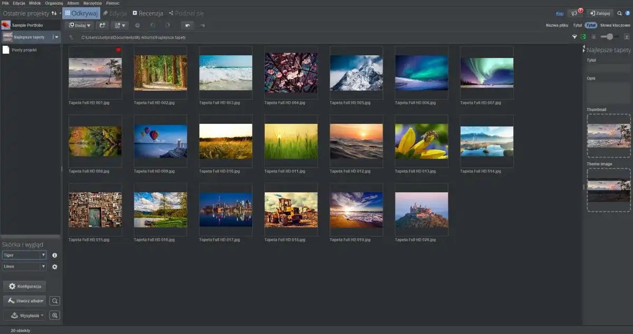The height and width of the screenshot is (334, 633).
Task: Open the Narzędzia menu
Action: (x=92, y=3)
